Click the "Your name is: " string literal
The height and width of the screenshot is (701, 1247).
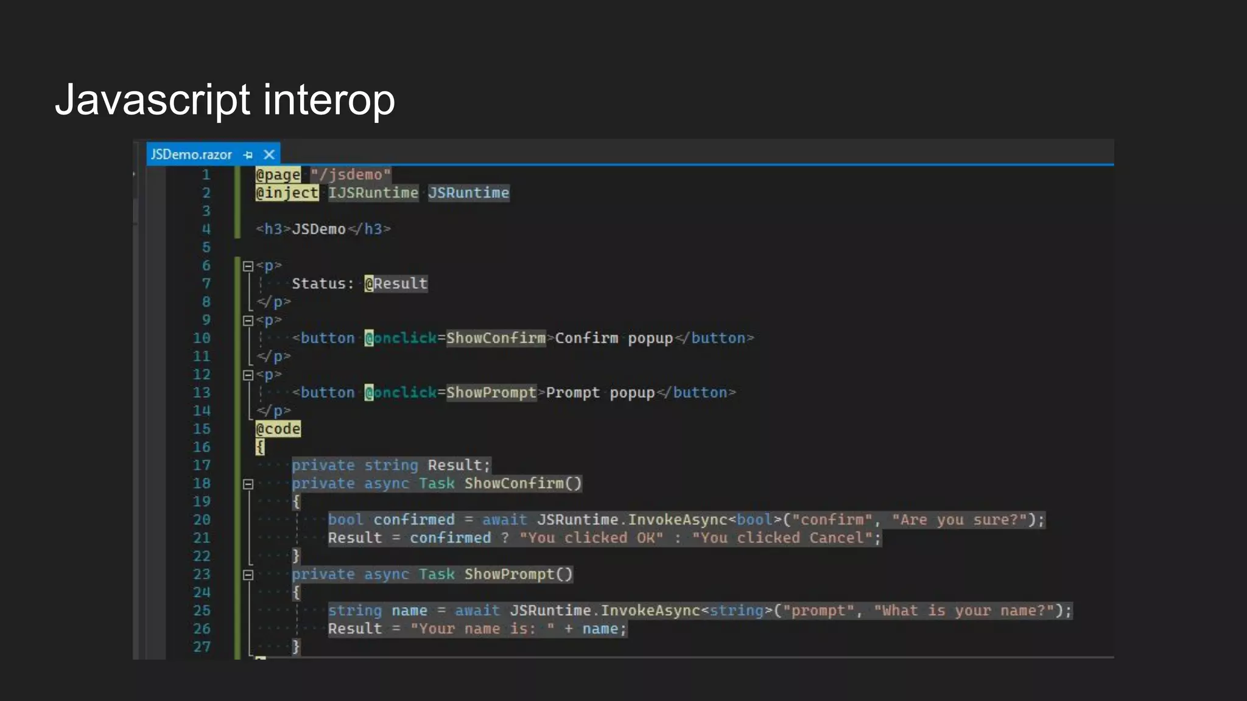482,629
